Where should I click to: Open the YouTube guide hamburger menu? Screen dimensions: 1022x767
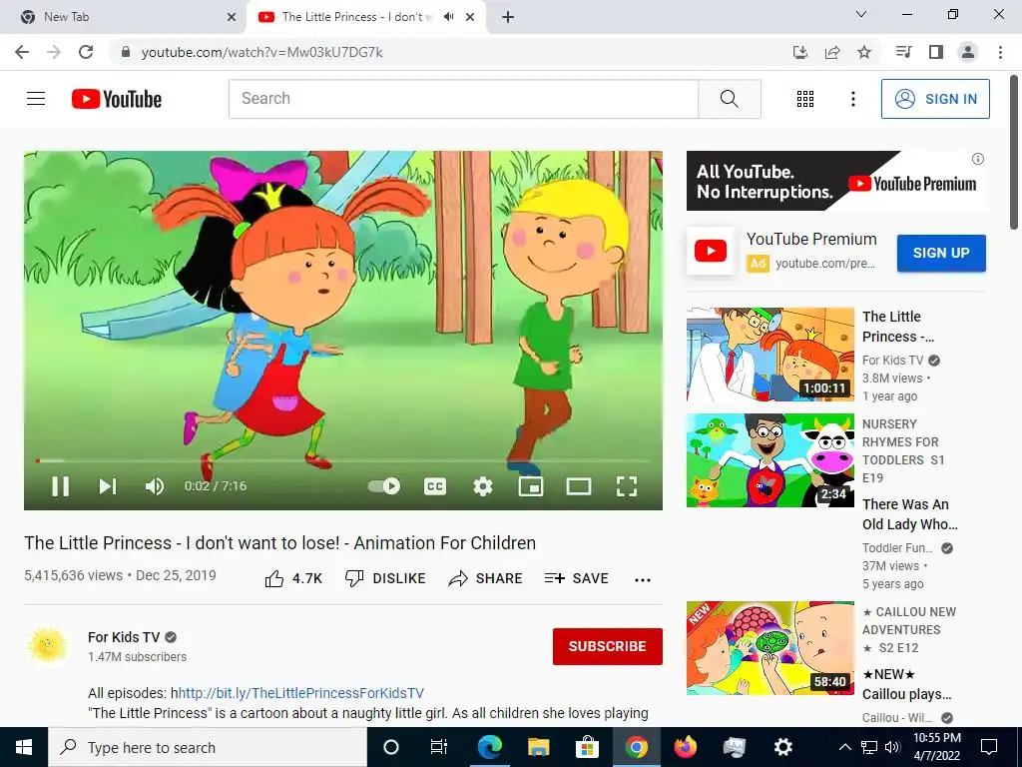(36, 99)
